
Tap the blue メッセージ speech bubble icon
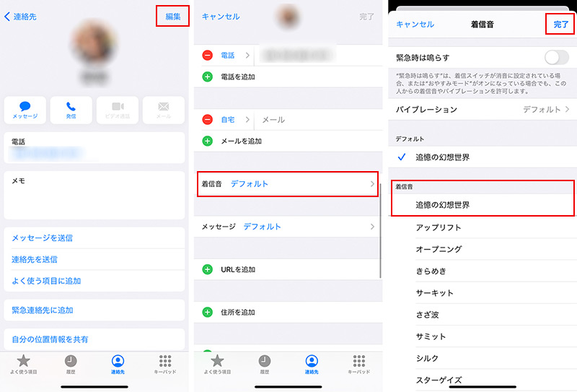[x=25, y=107]
